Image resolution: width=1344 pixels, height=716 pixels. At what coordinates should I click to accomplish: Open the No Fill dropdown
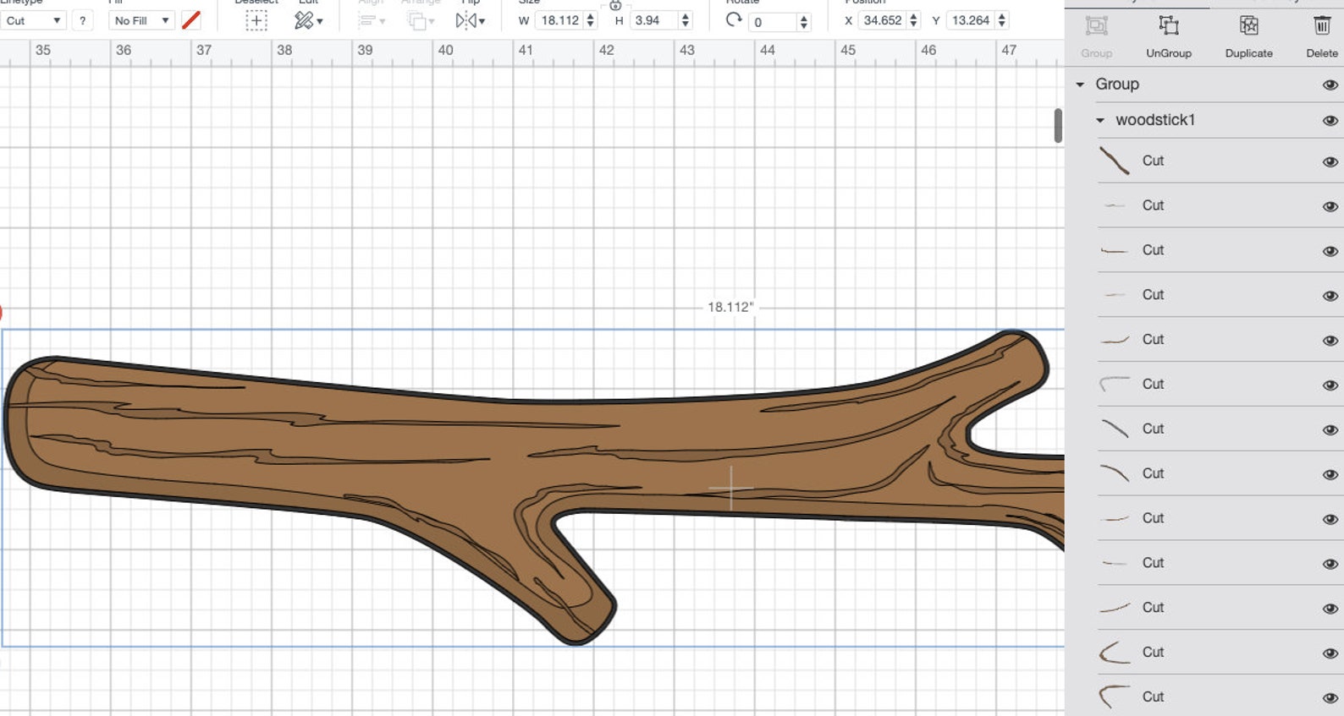(x=142, y=20)
